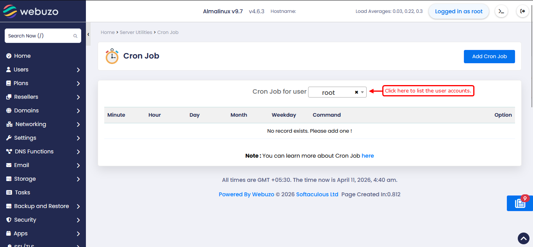The image size is (533, 247).
Task: Open the Softaculous Ltd footer link
Action: [x=317, y=194]
